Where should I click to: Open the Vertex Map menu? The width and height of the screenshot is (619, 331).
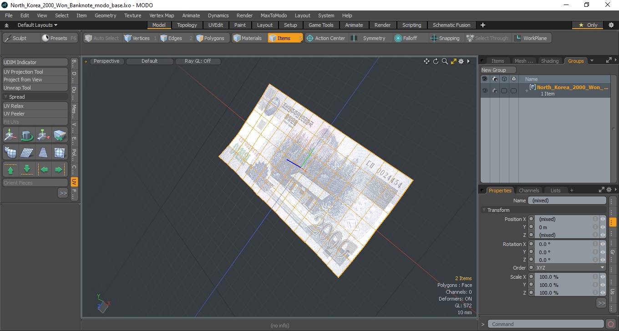(162, 15)
